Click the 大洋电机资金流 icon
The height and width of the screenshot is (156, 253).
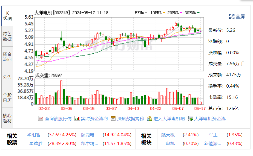point(190,119)
